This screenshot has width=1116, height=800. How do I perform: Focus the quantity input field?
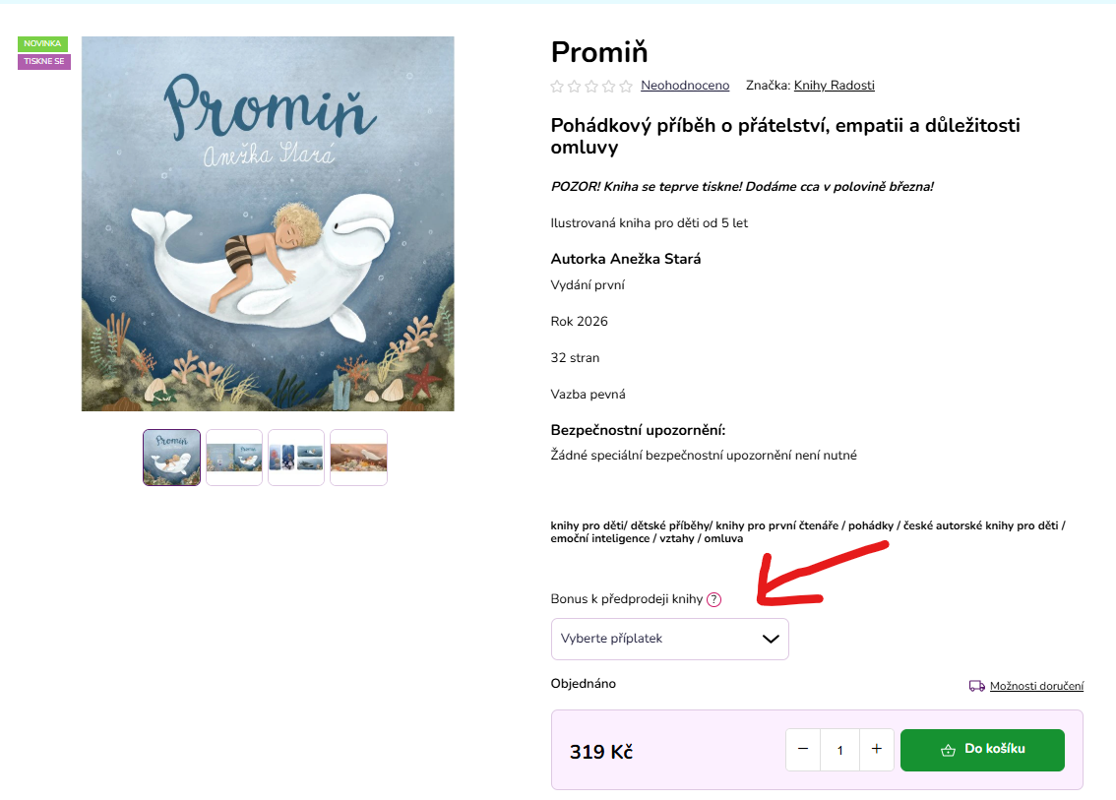(x=839, y=750)
